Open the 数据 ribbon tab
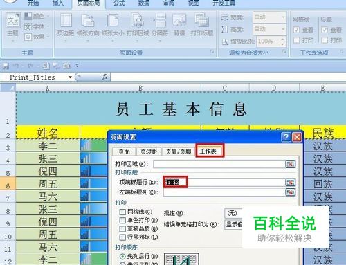 (144, 3)
